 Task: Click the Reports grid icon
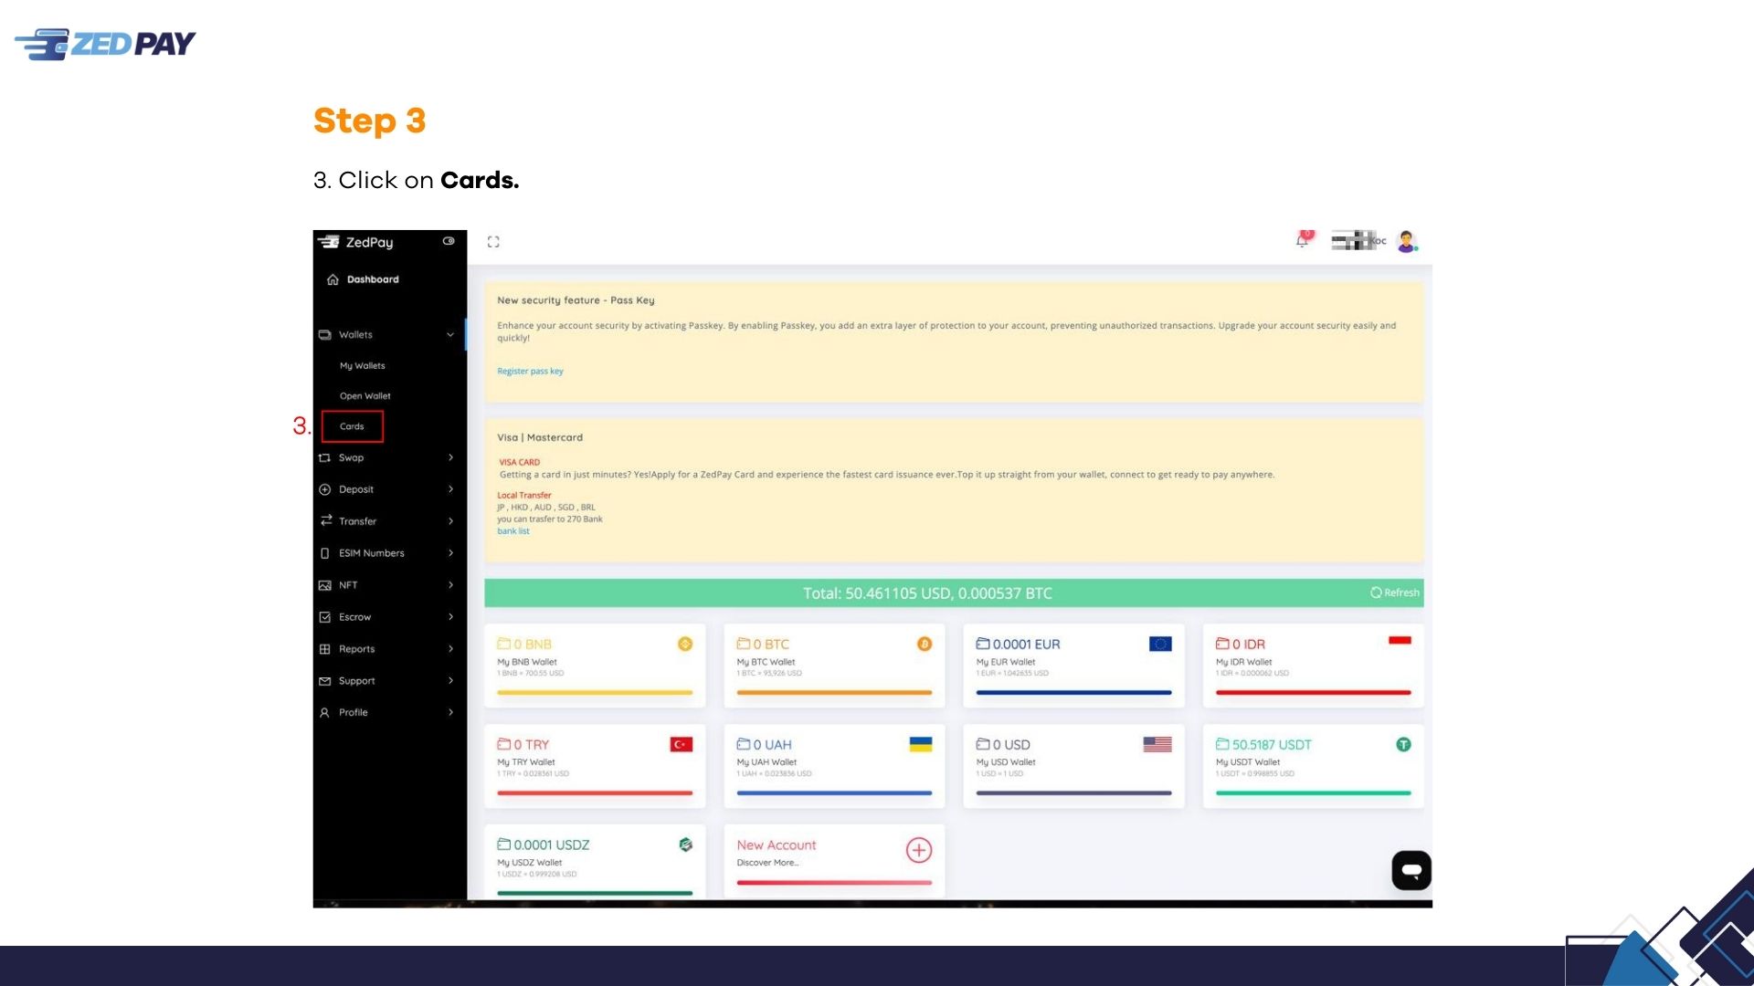pos(324,649)
